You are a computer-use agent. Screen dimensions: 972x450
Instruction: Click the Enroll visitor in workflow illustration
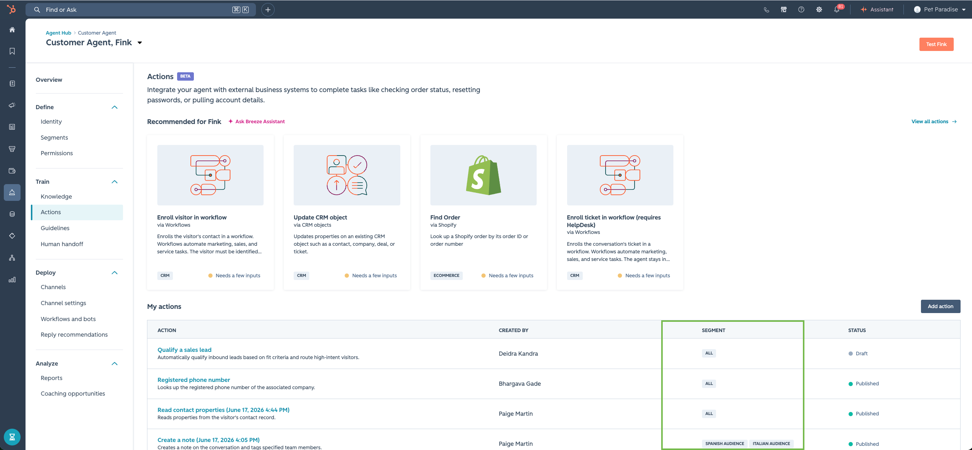[210, 175]
